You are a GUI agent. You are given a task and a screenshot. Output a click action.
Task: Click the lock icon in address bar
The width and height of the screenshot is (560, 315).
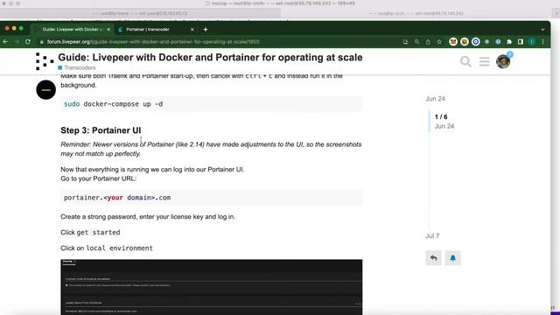click(x=42, y=42)
